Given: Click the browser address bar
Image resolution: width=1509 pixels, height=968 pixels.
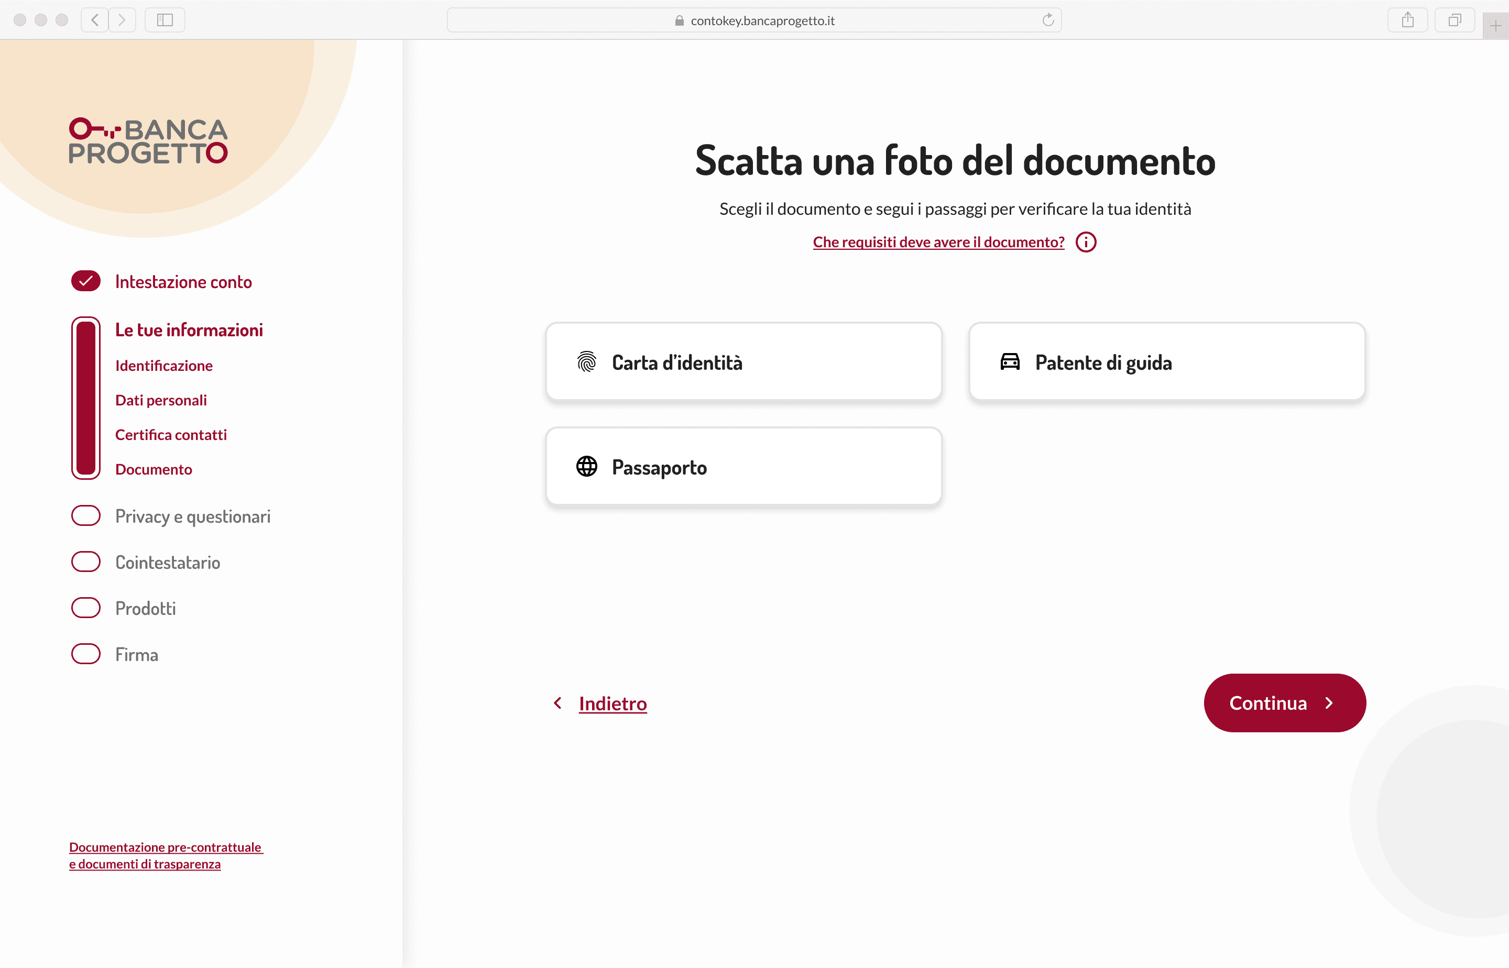Looking at the screenshot, I should [x=754, y=20].
